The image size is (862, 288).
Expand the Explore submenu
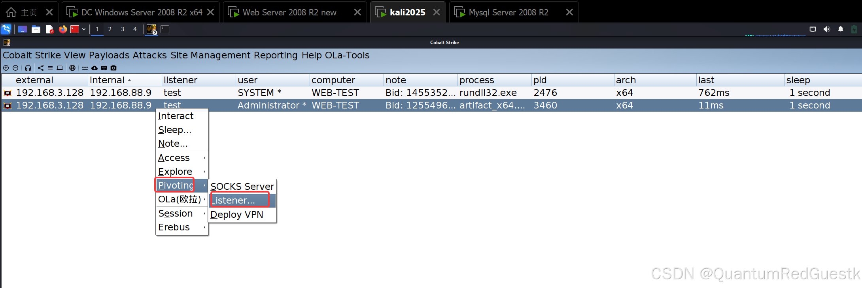point(182,172)
